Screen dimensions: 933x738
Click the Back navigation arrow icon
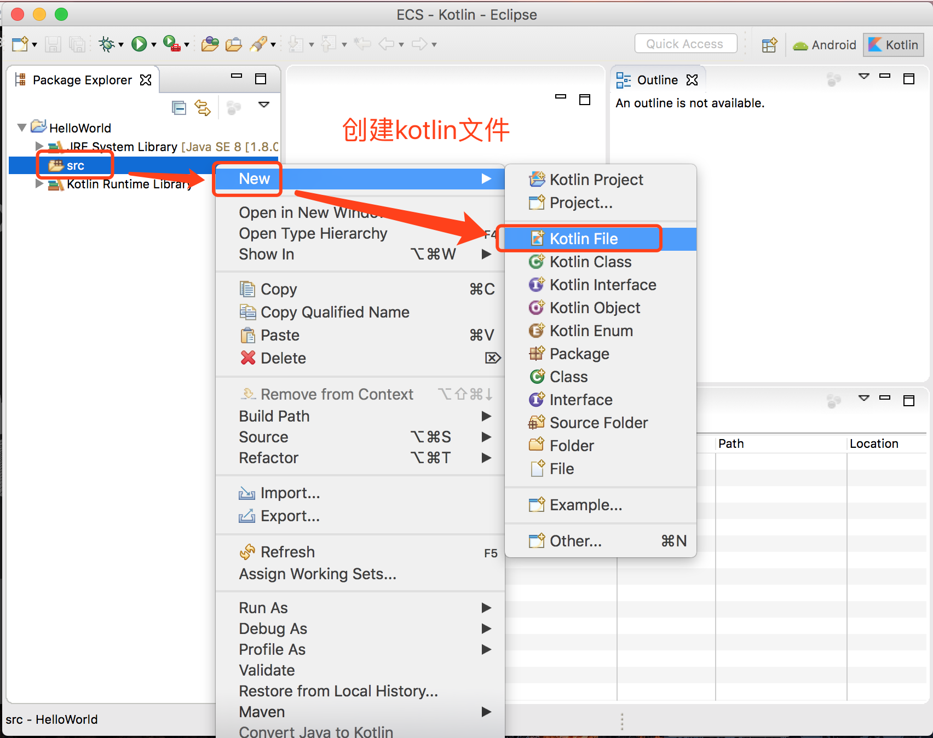387,44
